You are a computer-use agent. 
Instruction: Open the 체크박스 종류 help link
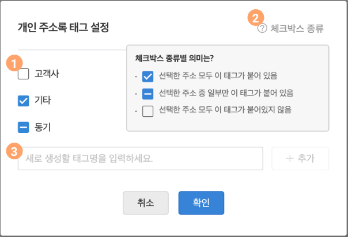pyautogui.click(x=297, y=28)
